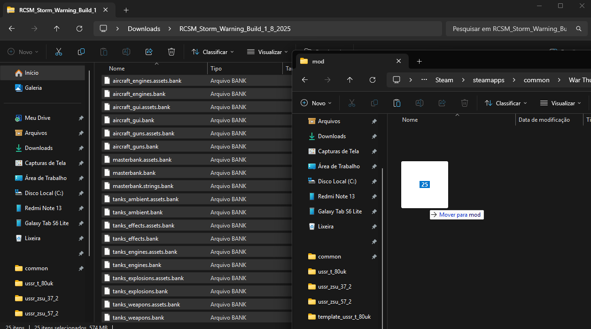Click the up arrow in RCSM window navigation

point(57,29)
